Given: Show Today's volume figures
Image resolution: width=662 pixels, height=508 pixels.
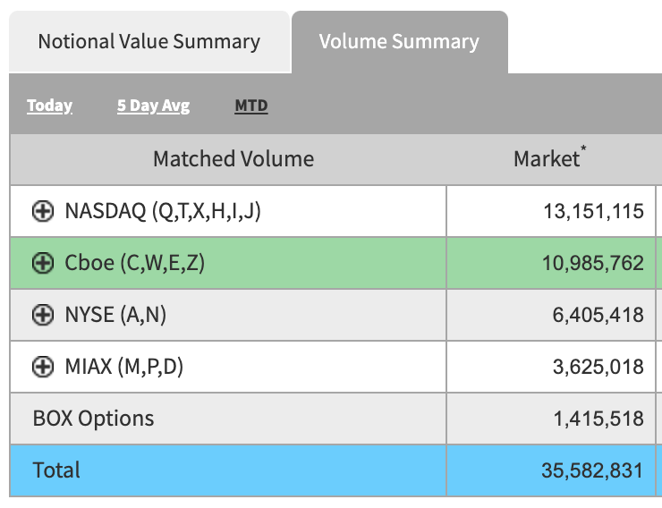Looking at the screenshot, I should (x=49, y=106).
